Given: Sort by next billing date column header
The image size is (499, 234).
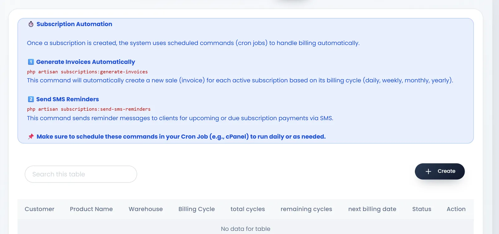Looking at the screenshot, I should pyautogui.click(x=372, y=209).
